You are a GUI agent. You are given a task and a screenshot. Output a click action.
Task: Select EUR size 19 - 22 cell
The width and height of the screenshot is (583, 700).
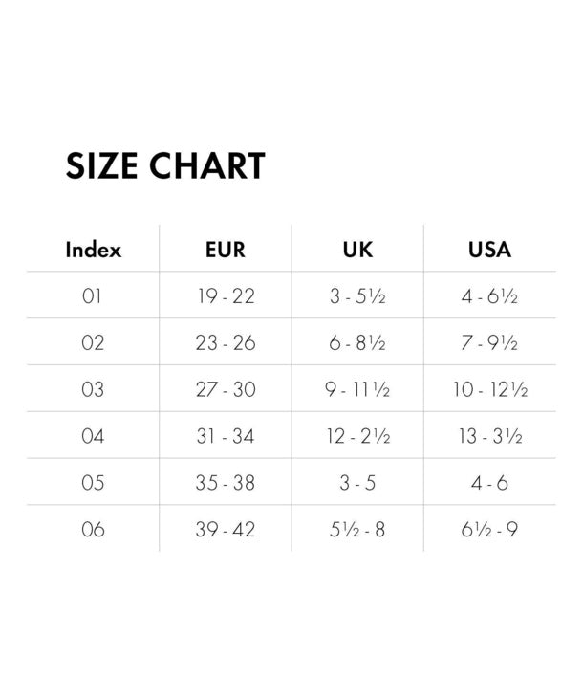(227, 296)
